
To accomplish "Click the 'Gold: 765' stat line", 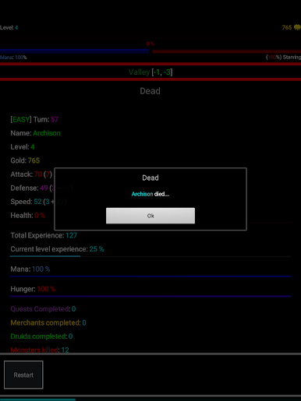I will click(x=25, y=160).
